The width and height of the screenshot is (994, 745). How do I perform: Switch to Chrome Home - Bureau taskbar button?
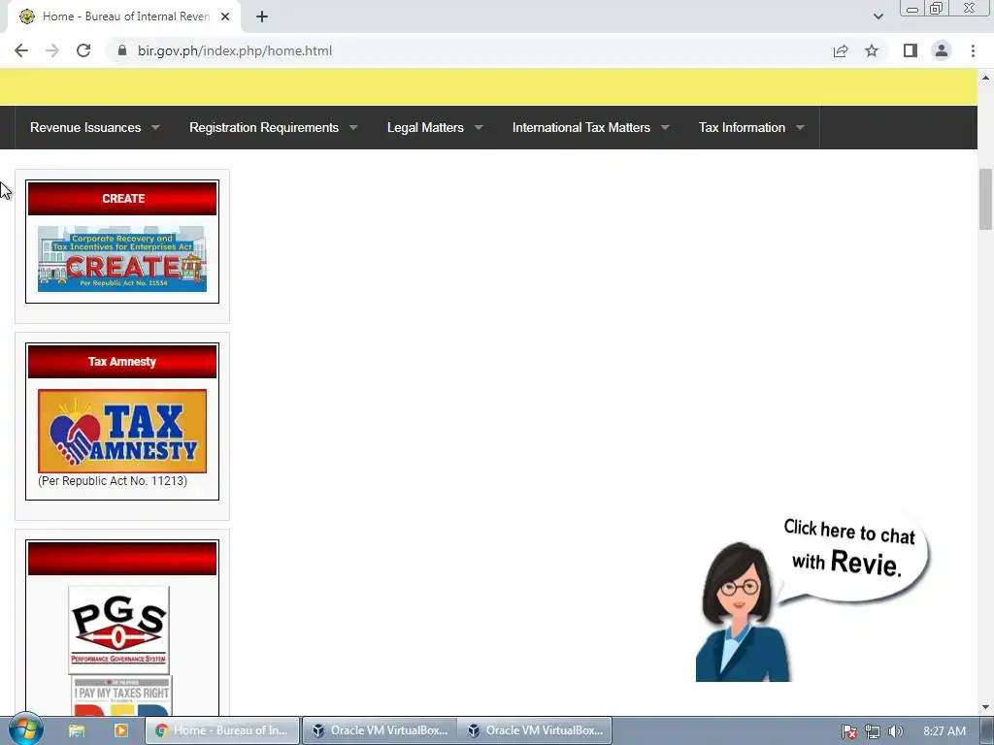[222, 730]
